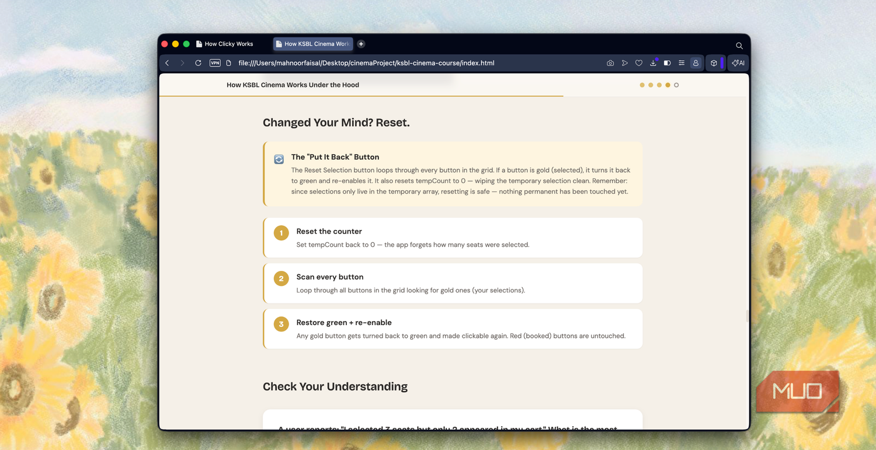The width and height of the screenshot is (876, 450).
Task: Click the number 3 step badge
Action: point(281,324)
